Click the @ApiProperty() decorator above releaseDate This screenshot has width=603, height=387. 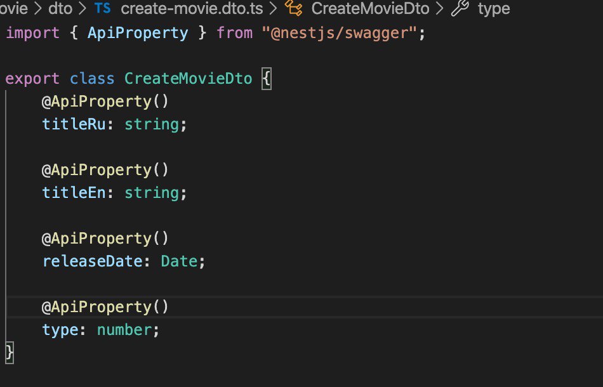[x=105, y=239]
